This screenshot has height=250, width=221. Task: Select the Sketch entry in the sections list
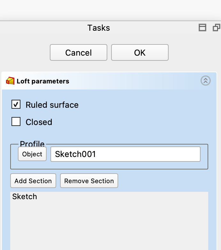click(x=25, y=197)
